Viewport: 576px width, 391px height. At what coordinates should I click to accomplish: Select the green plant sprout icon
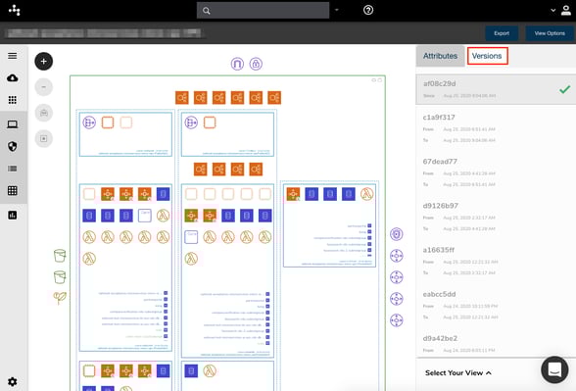[x=60, y=297]
